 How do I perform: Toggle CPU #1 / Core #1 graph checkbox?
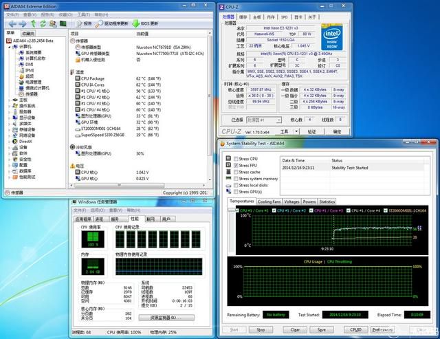click(x=237, y=210)
